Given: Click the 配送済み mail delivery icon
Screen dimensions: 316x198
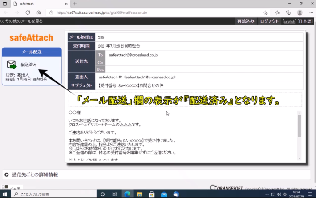Looking at the screenshot, I should click(12, 65).
